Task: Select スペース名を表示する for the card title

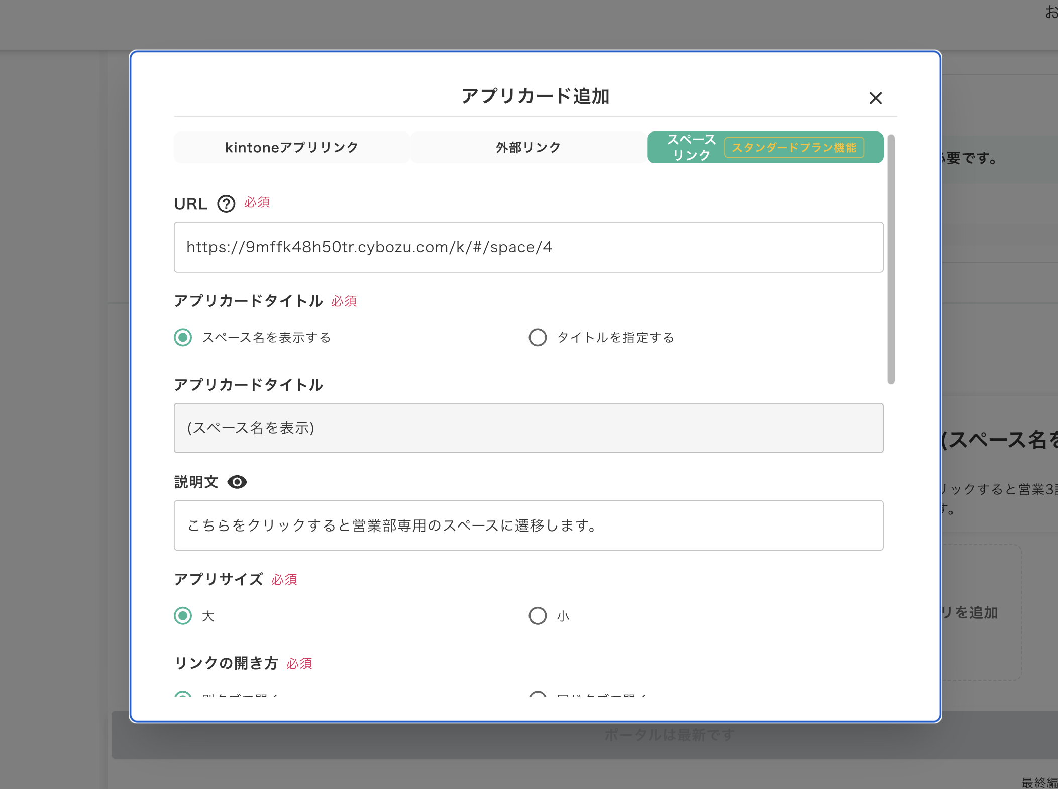Action: click(x=183, y=337)
